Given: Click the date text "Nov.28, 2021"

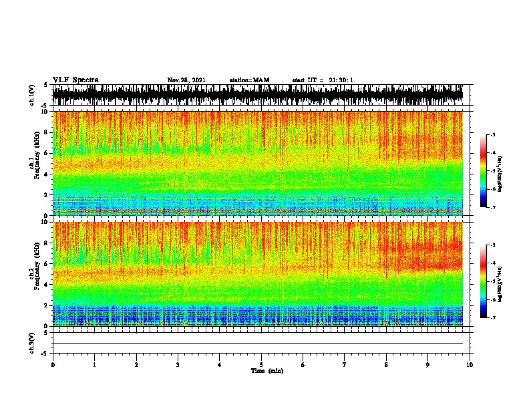Looking at the screenshot, I should (x=186, y=80).
